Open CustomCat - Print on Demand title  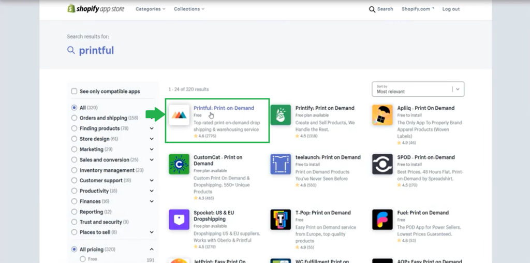coord(218,160)
